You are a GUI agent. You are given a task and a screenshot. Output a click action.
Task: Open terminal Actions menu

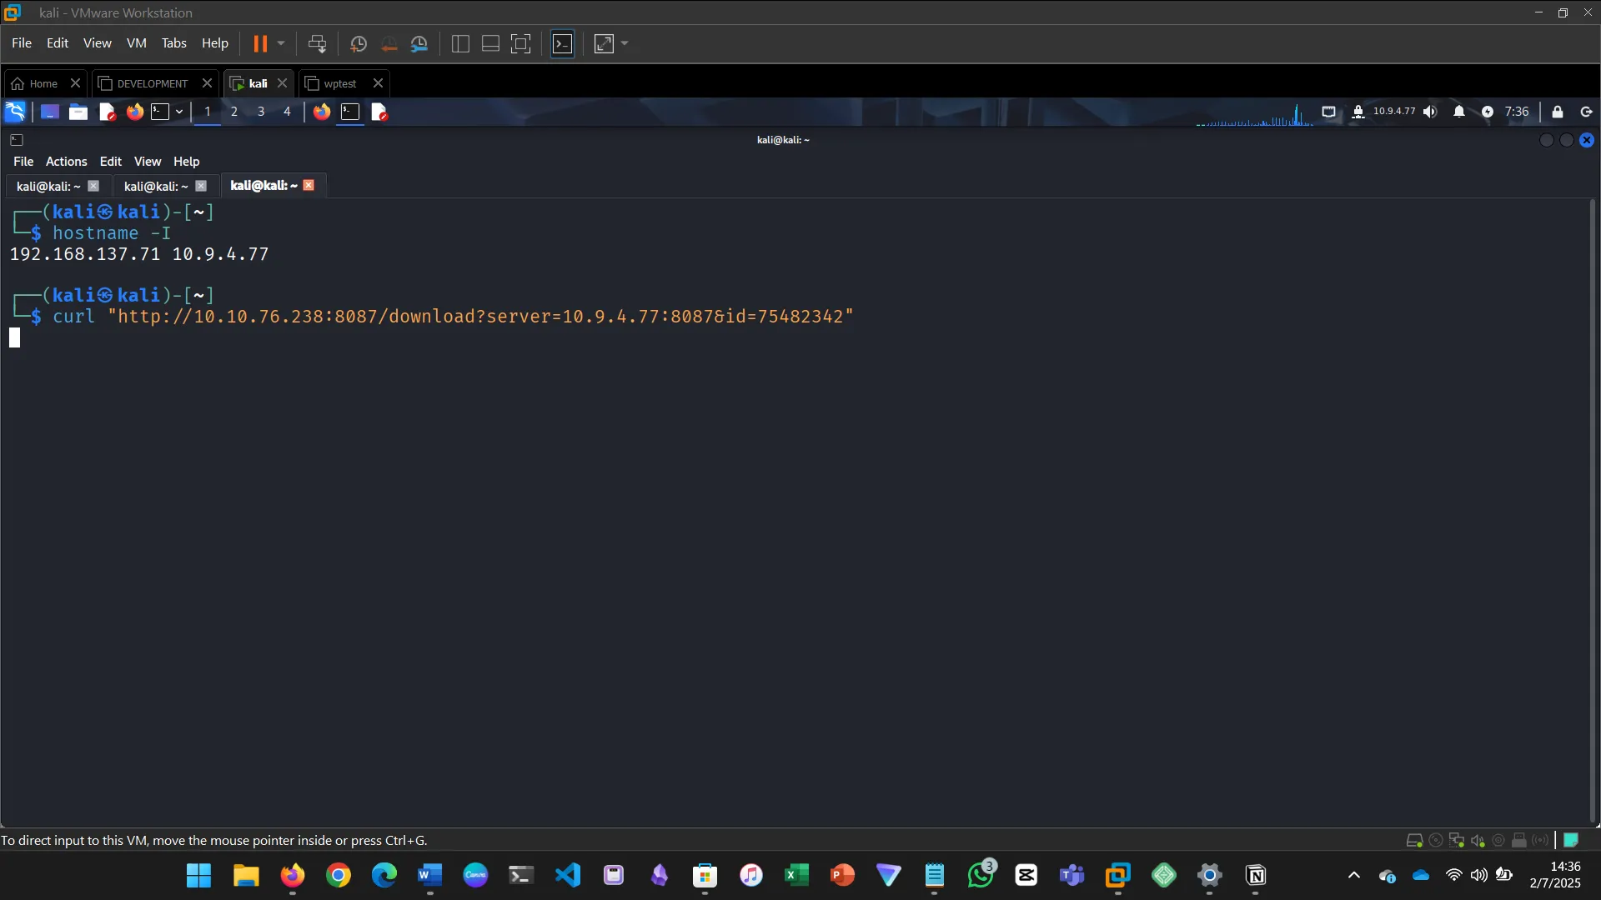coord(66,162)
